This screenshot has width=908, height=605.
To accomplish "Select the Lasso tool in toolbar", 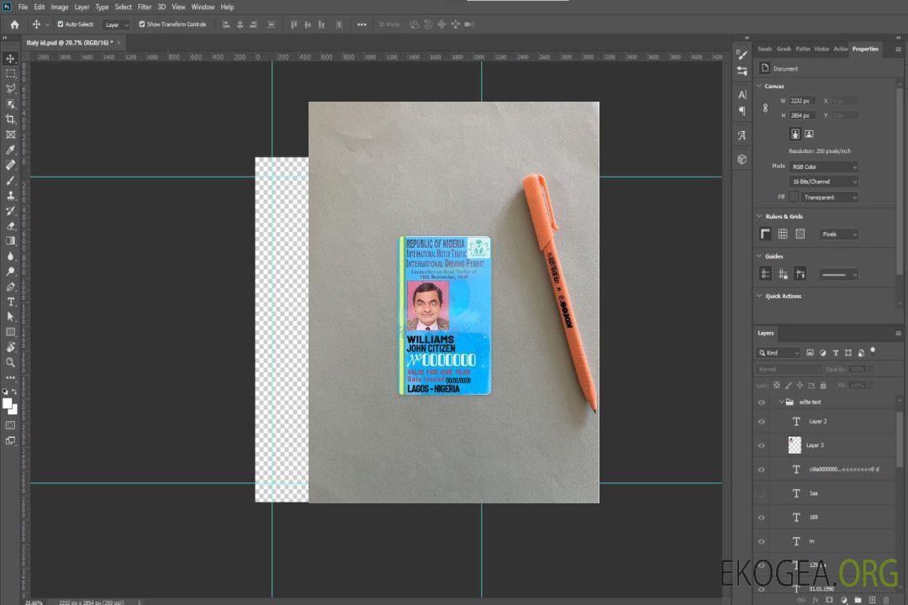I will 10,88.
